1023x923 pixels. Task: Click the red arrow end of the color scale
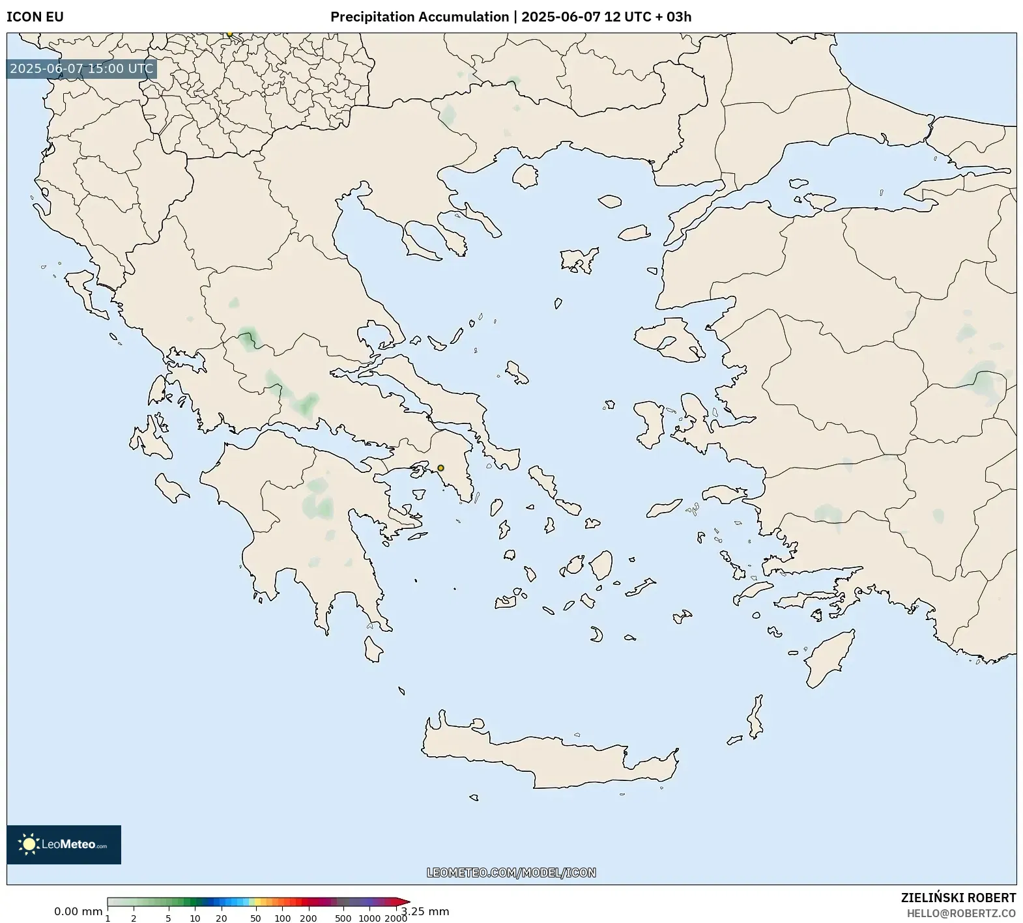coord(403,902)
